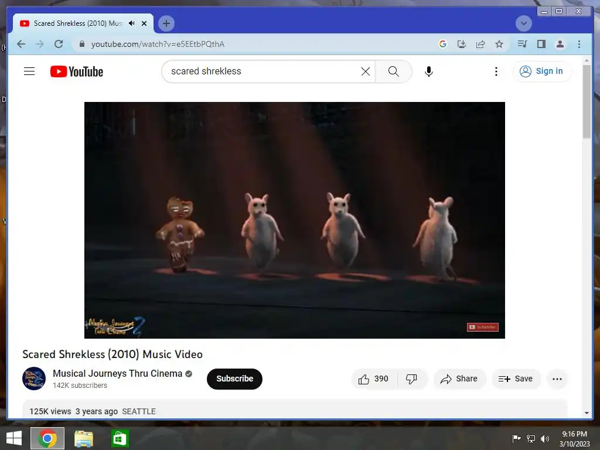
Task: Go forward in browser history
Action: [40, 44]
